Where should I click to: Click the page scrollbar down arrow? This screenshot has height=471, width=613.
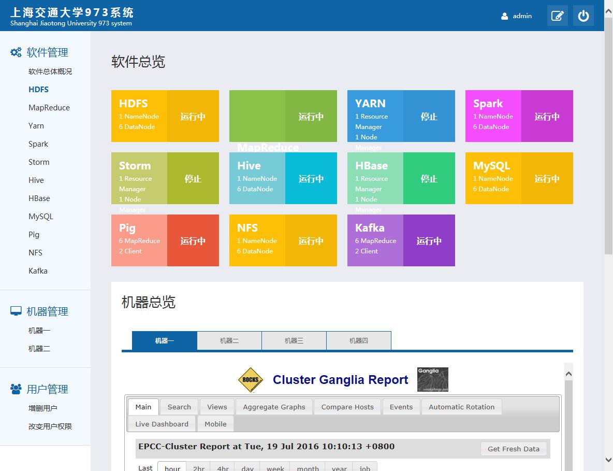click(608, 460)
